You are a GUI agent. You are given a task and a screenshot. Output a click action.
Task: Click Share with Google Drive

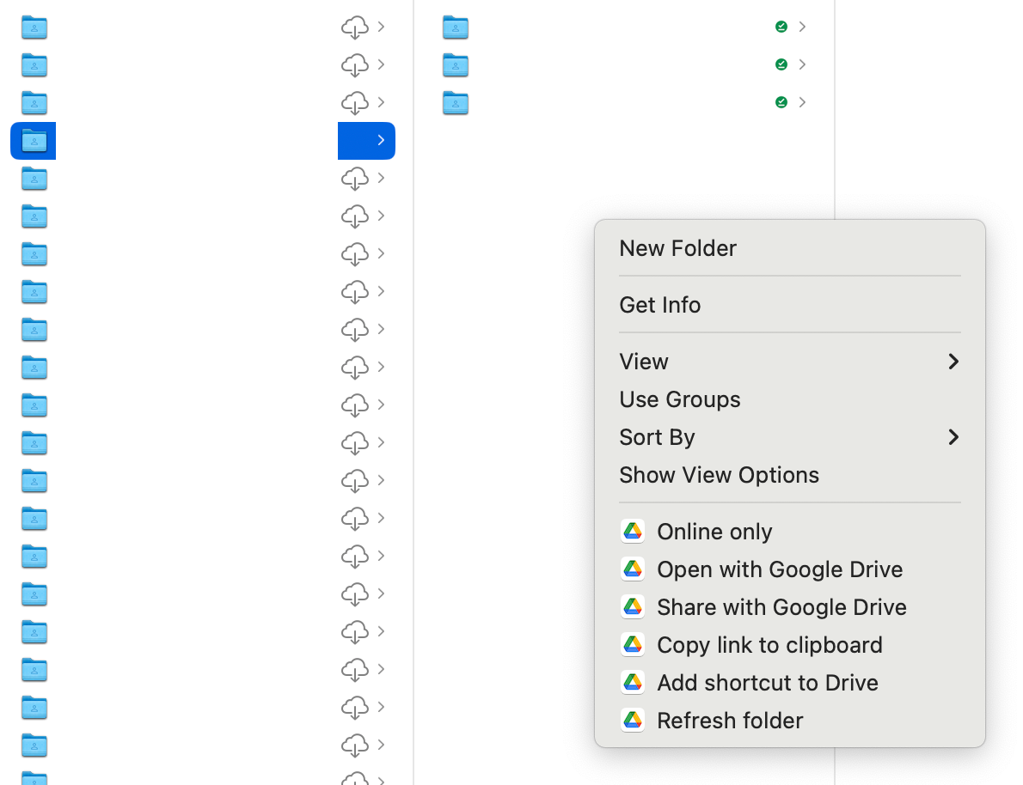[781, 607]
